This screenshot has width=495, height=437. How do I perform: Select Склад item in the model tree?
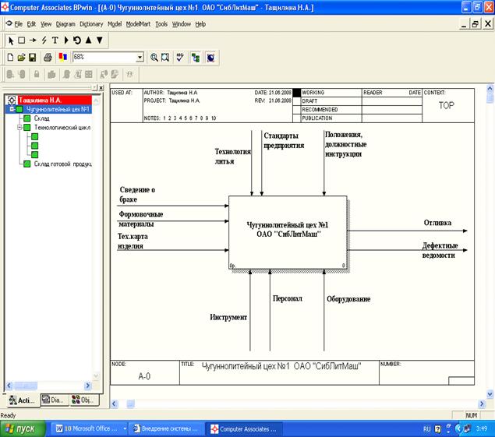41,118
